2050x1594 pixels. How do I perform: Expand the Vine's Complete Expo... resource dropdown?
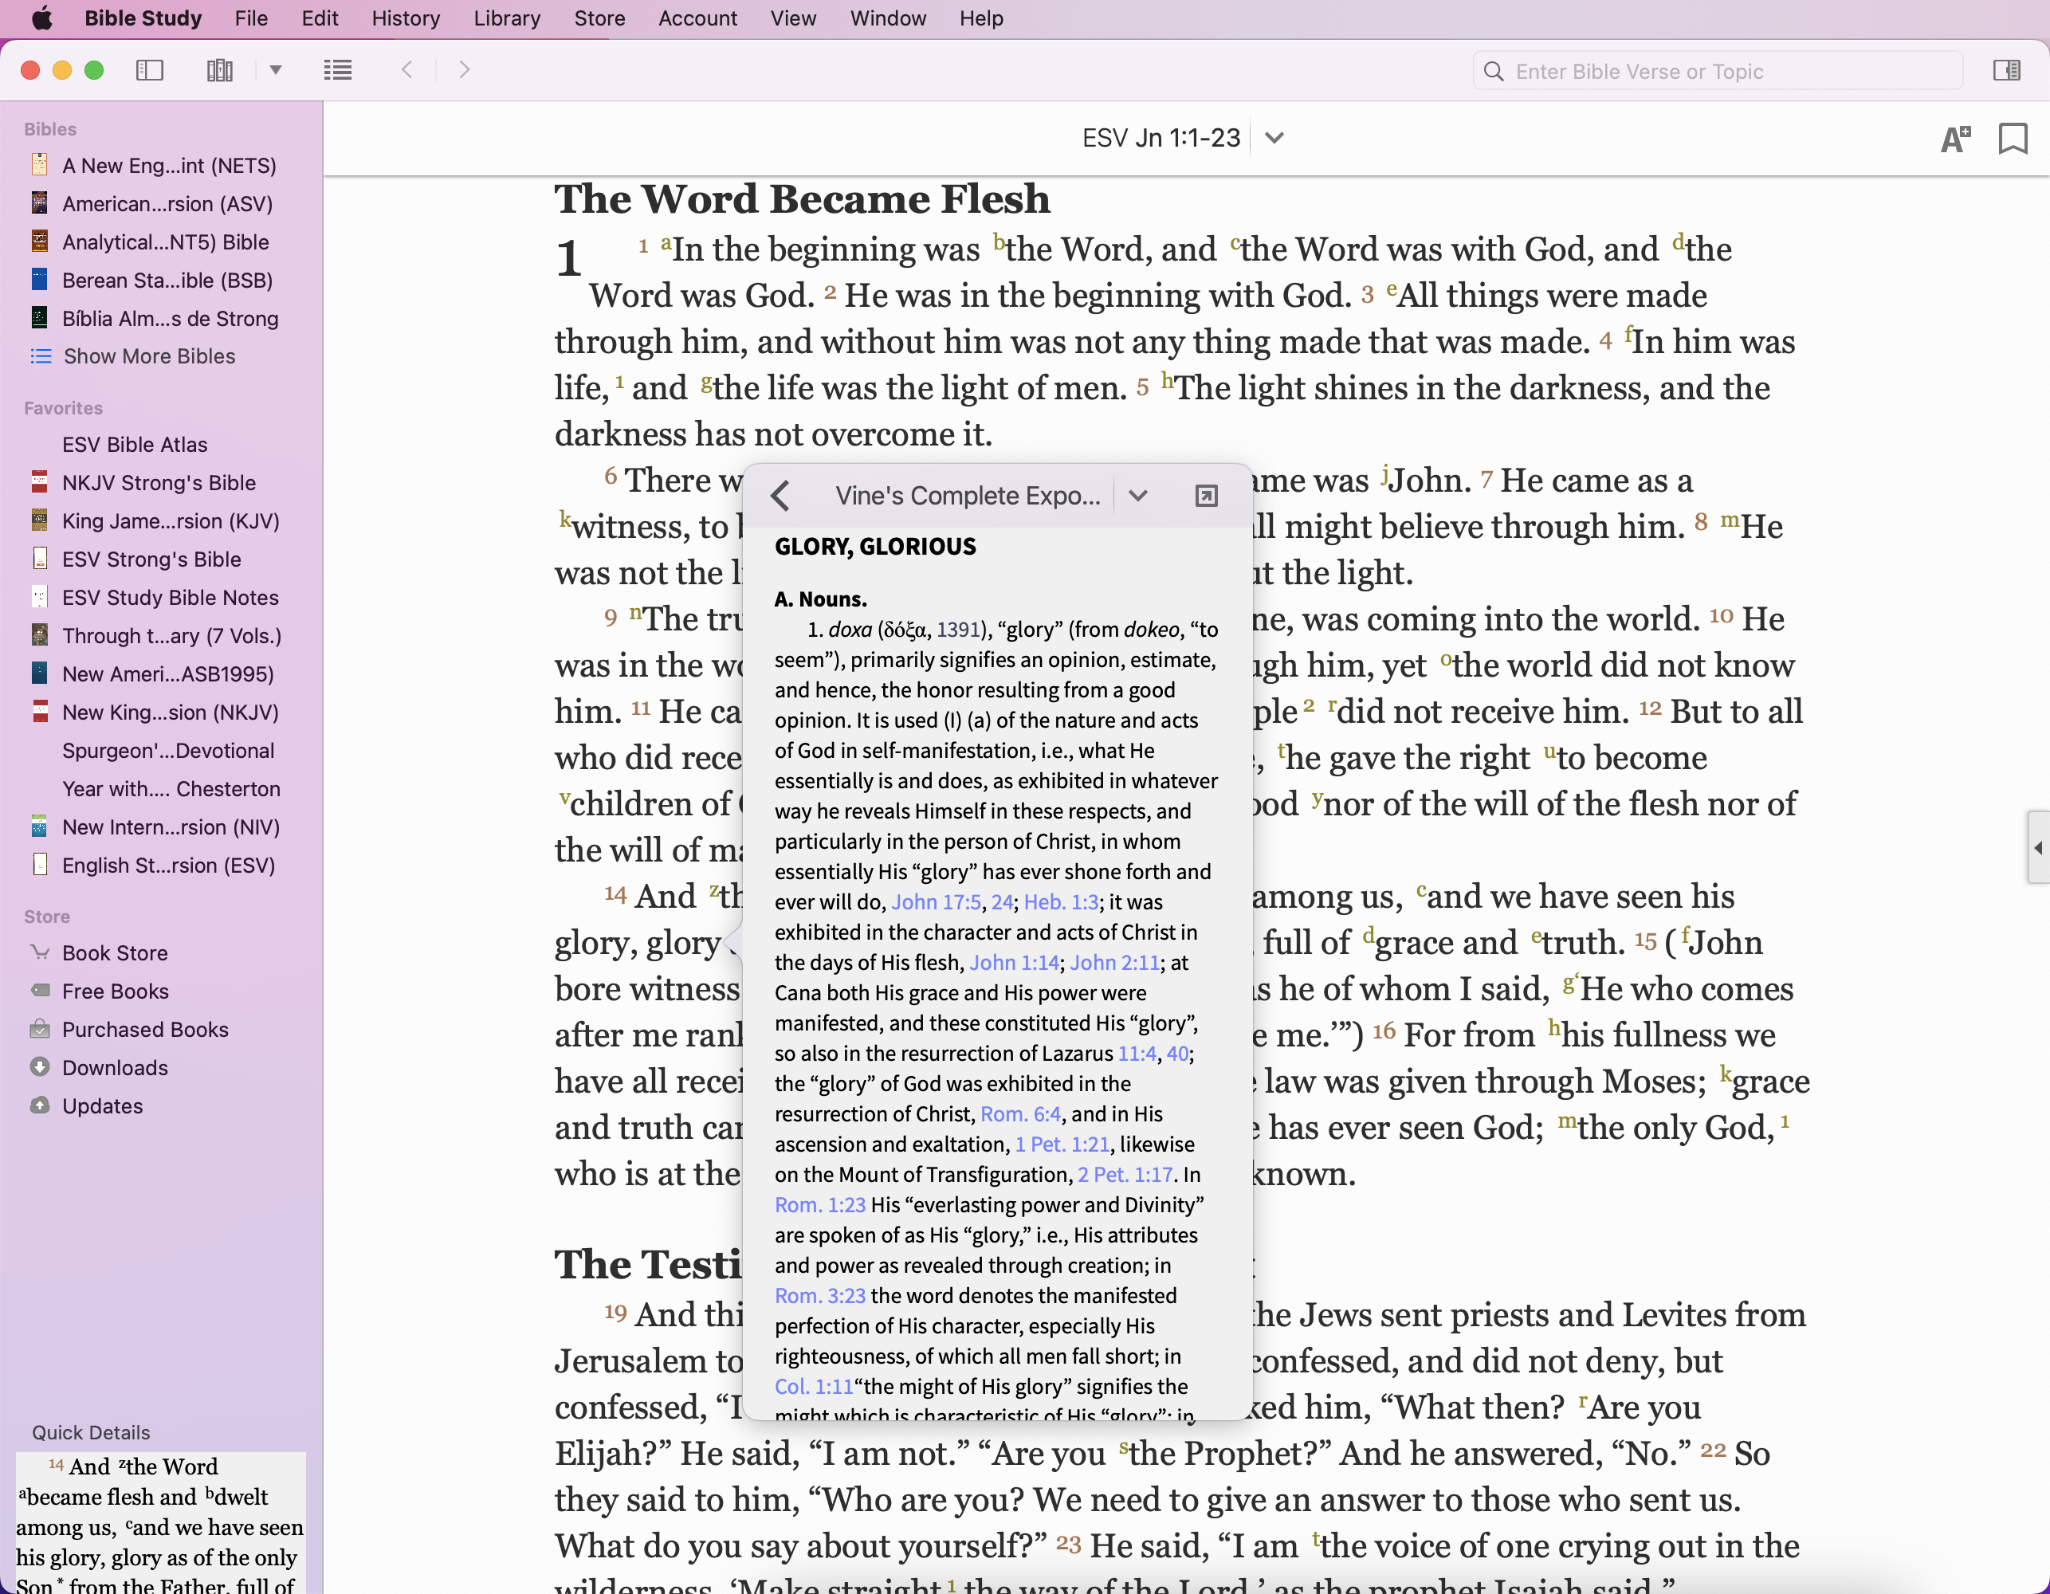click(x=1137, y=496)
